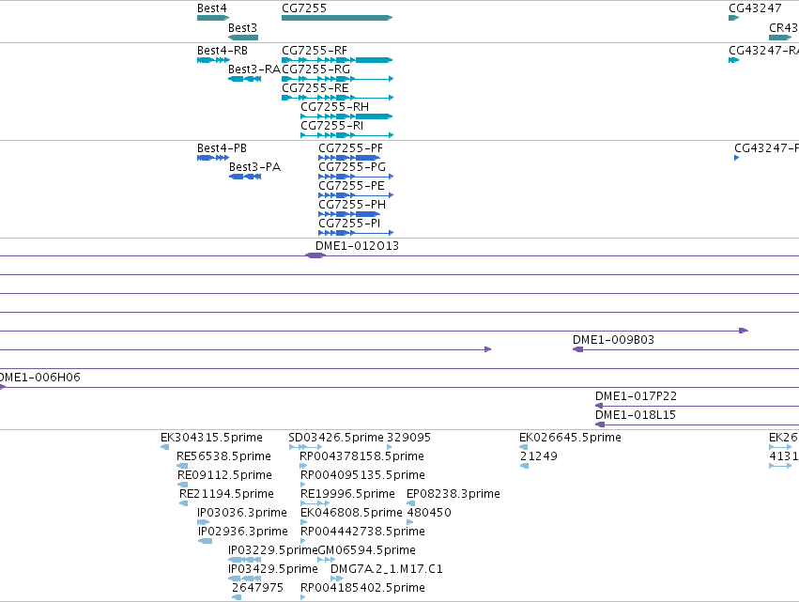Viewport: 799px width, 602px height.
Task: Click the IP03429.5prime EST label
Action: [x=272, y=569]
